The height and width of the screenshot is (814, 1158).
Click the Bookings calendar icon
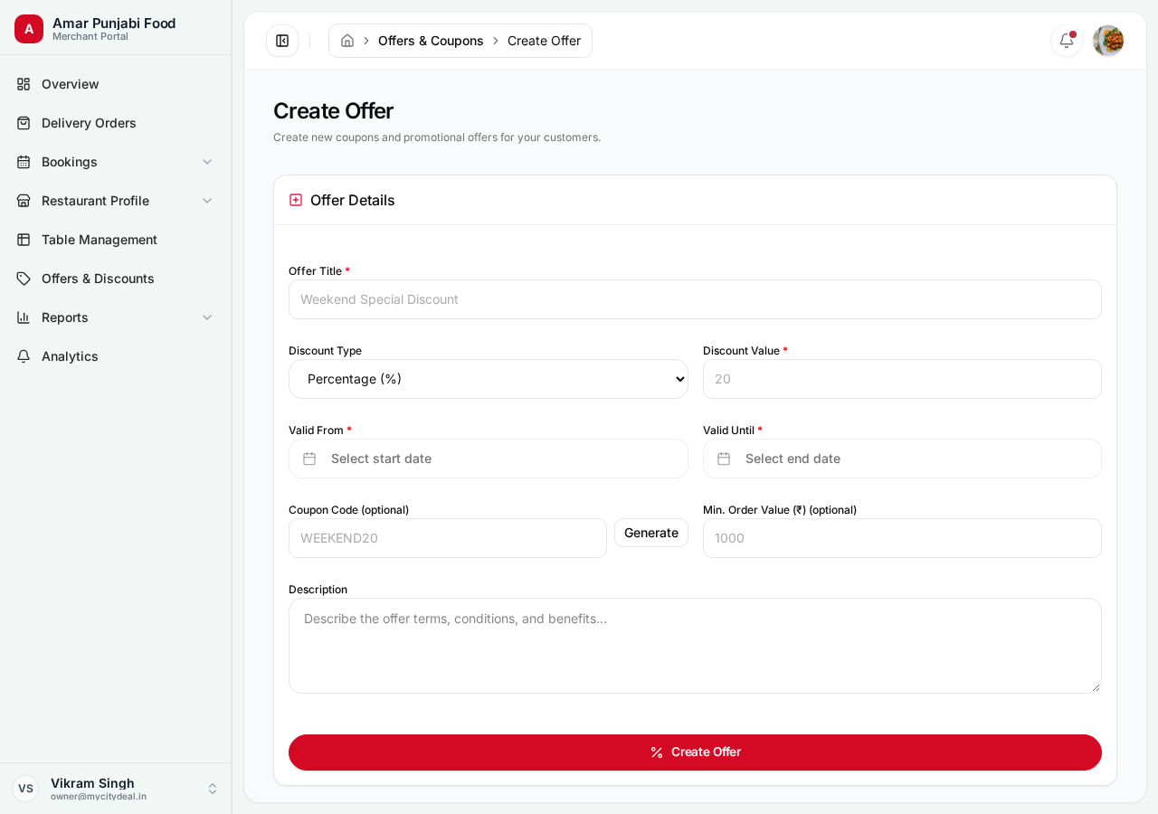pos(24,162)
